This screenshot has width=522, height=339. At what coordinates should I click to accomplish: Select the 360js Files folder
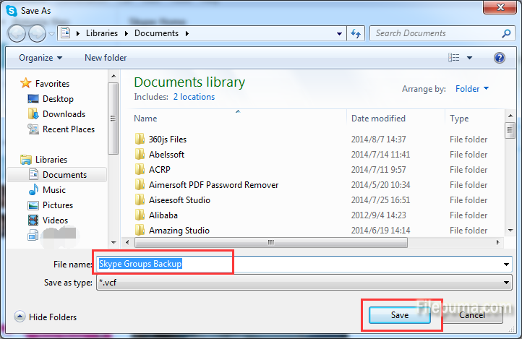[x=168, y=140]
